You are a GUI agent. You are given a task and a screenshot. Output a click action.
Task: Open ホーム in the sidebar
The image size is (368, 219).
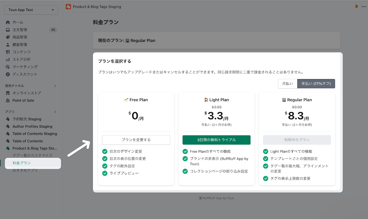pyautogui.click(x=18, y=22)
